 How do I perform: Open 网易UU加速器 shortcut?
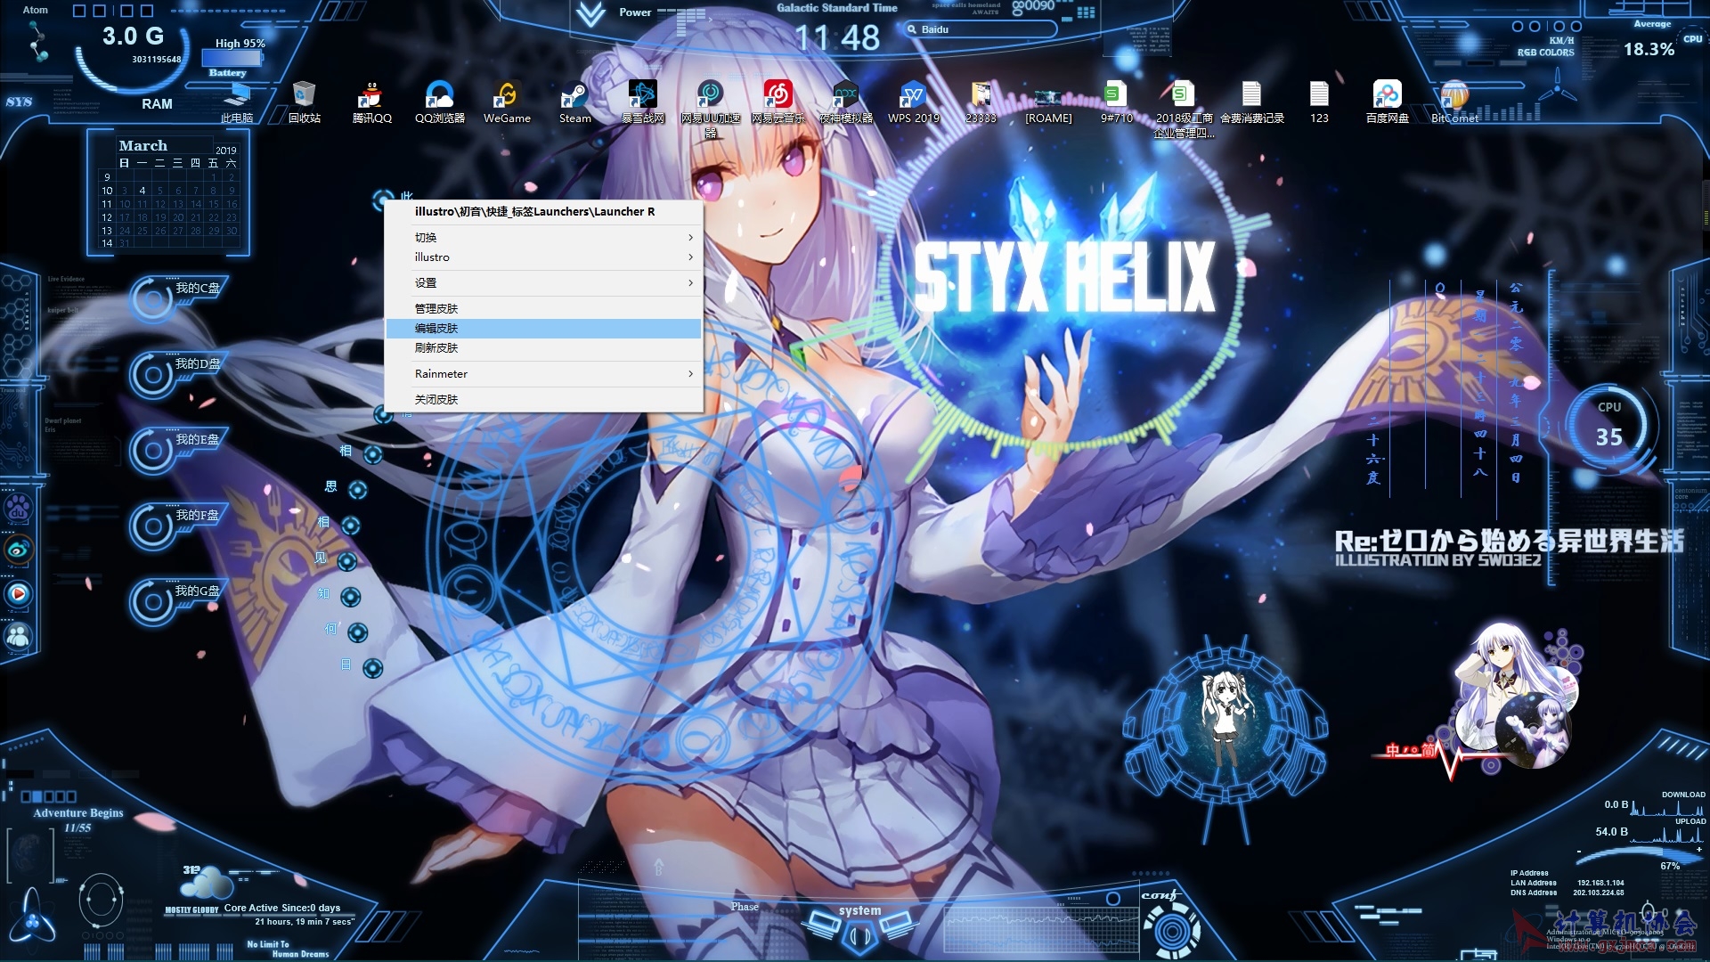tap(710, 109)
